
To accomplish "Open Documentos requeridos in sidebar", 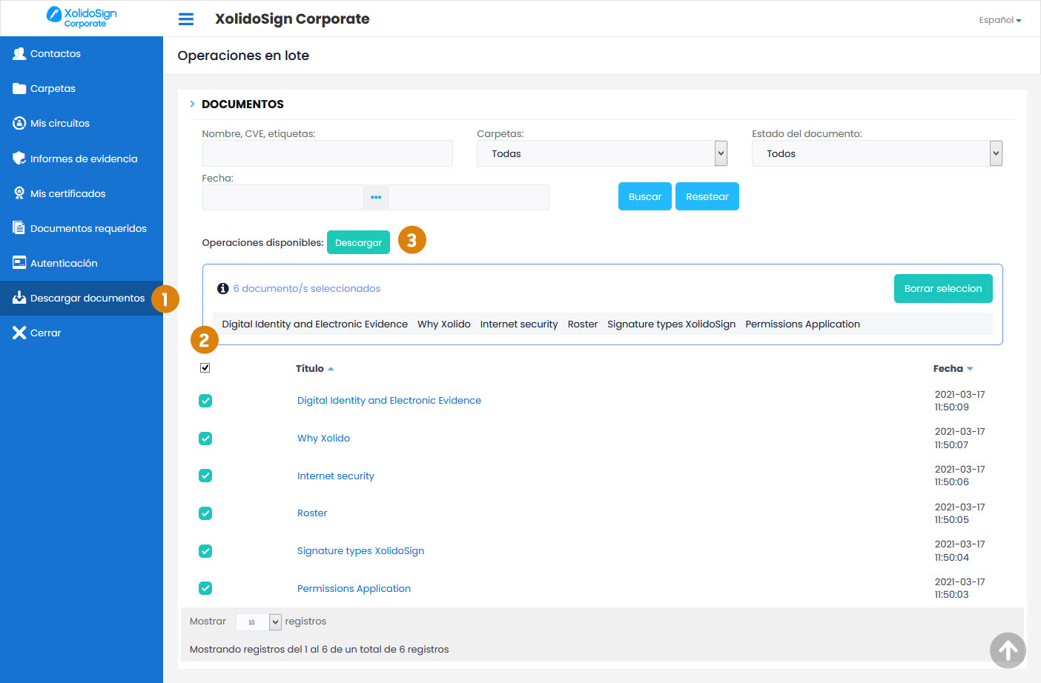I will pos(82,228).
